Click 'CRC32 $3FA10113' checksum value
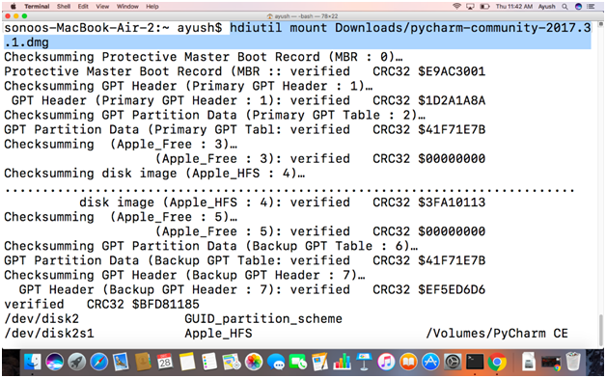Image resolution: width=606 pixels, height=378 pixels. tap(429, 202)
